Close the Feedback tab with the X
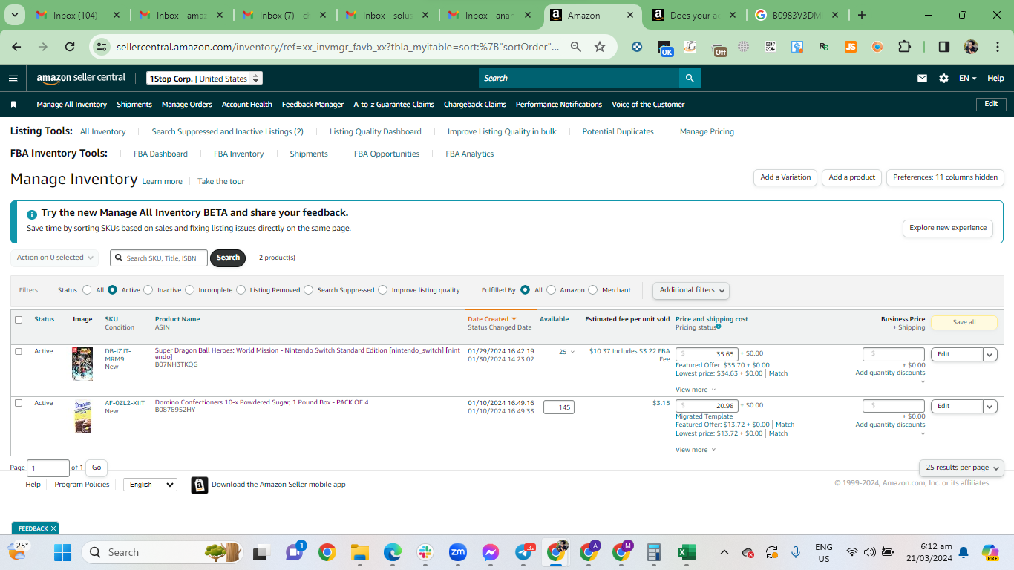The image size is (1014, 570). point(53,528)
